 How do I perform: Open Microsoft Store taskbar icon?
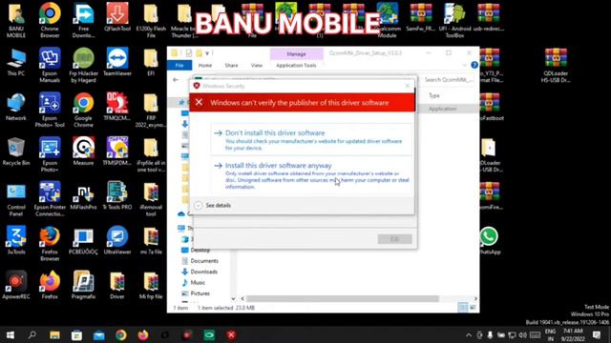pos(76,334)
